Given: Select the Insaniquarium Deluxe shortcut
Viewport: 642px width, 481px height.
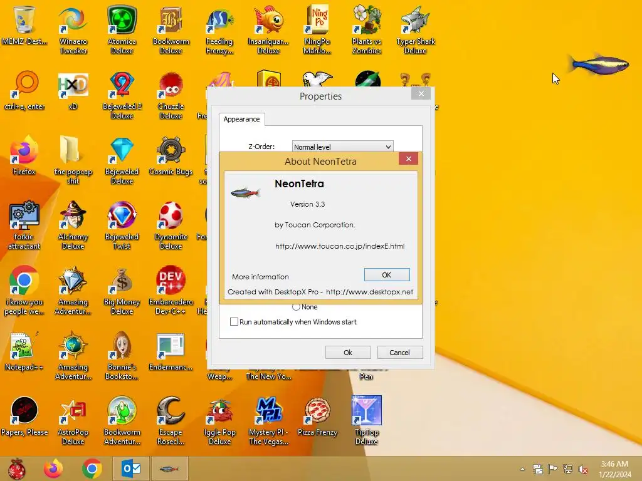Looking at the screenshot, I should coord(268,29).
